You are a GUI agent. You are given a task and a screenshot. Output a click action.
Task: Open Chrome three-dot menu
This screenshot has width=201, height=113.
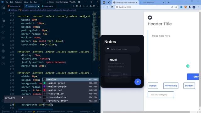click(x=198, y=7)
